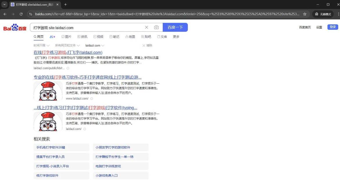Search related term 小朋友学打字的游戏软件
This screenshot has height=180, width=340.
121,147
